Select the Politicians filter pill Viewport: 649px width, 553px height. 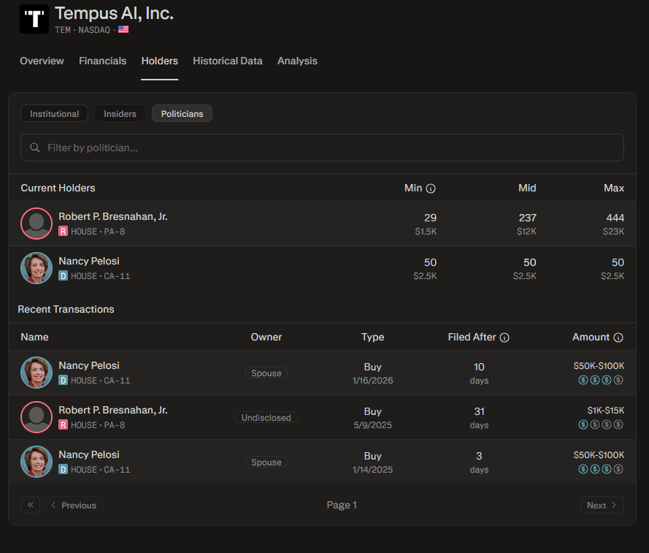coord(182,113)
